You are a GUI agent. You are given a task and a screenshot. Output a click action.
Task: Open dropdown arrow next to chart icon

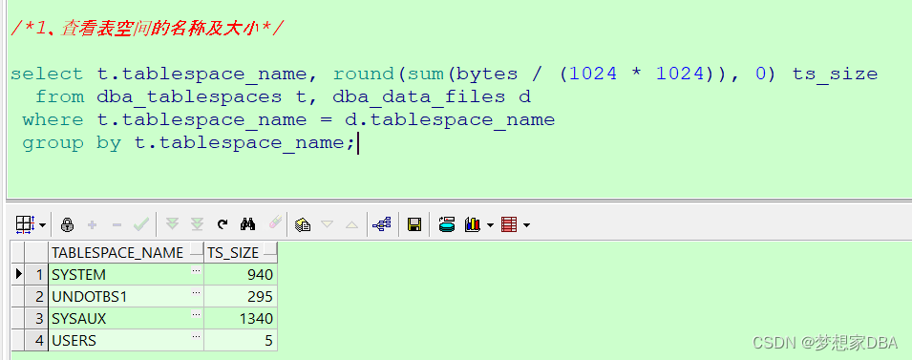490,225
